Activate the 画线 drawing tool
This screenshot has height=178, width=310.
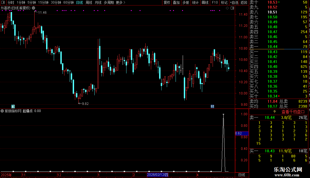pyautogui.click(x=205, y=2)
